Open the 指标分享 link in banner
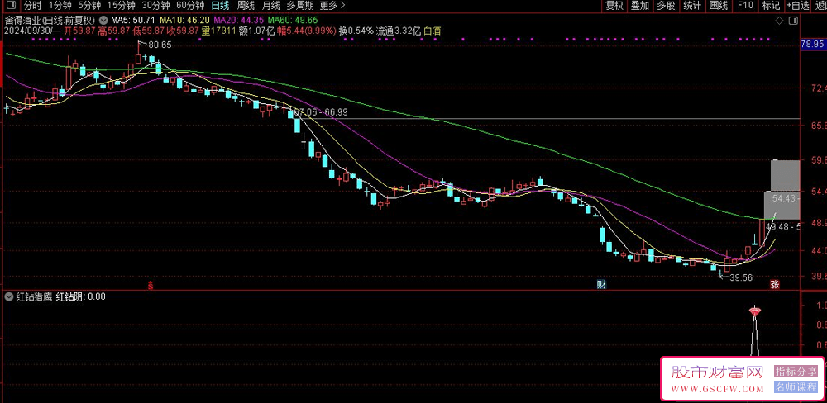827x403 pixels. coord(795,372)
